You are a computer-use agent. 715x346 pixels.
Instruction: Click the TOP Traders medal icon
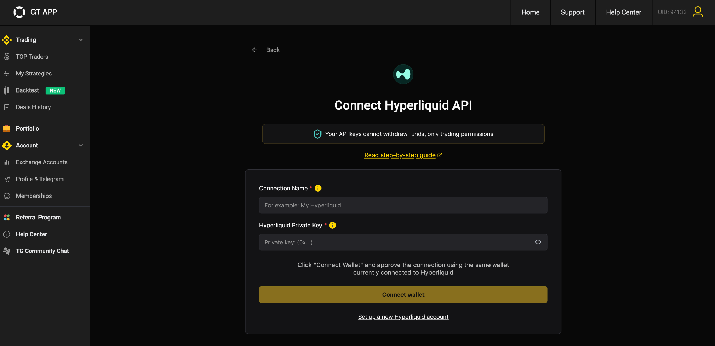pyautogui.click(x=7, y=57)
